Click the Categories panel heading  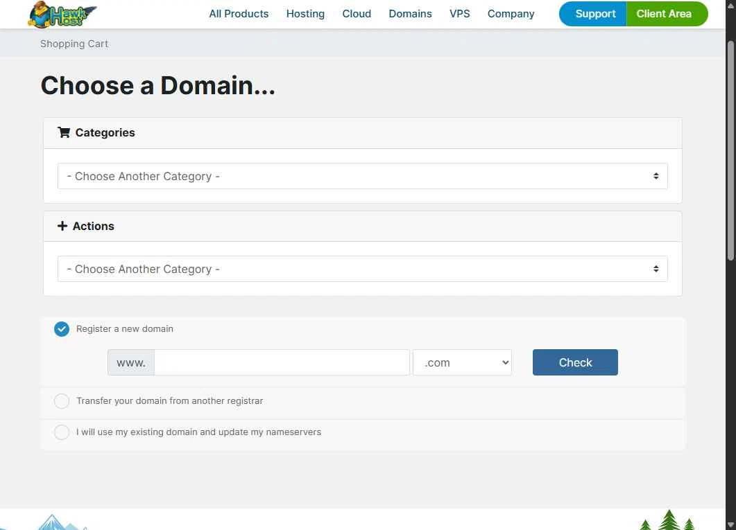click(x=105, y=132)
